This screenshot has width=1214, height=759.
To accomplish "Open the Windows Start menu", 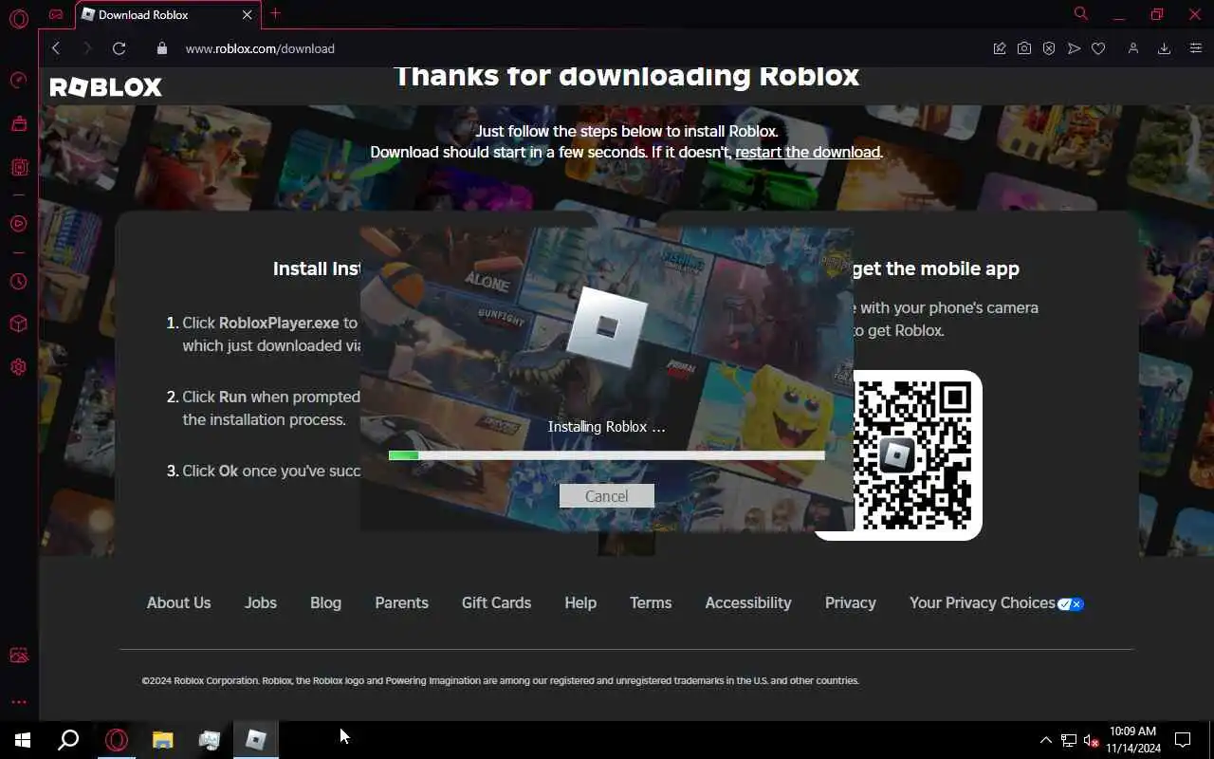I will [23, 740].
